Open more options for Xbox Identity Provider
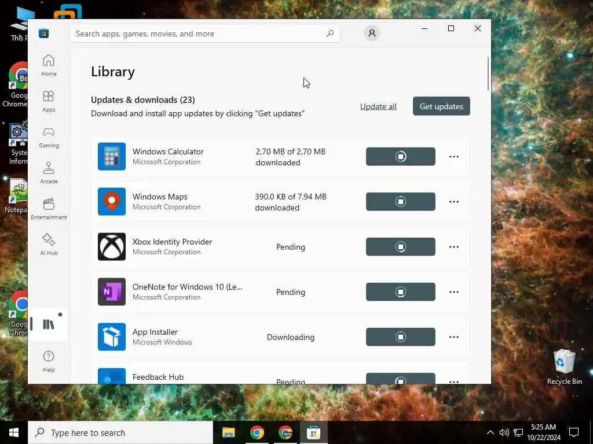The height and width of the screenshot is (444, 593). [454, 246]
